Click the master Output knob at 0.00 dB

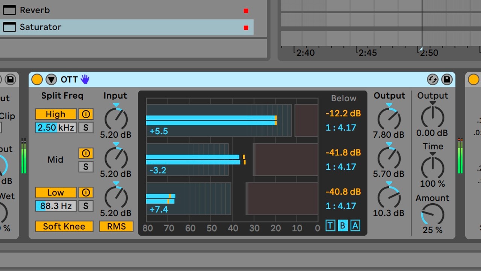(x=433, y=116)
